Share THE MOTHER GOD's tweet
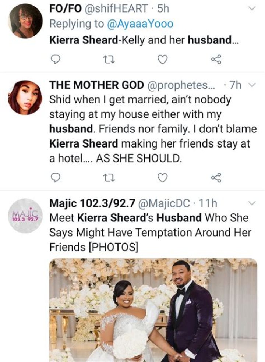Screen dimensions: 265x362 [x=216, y=178]
